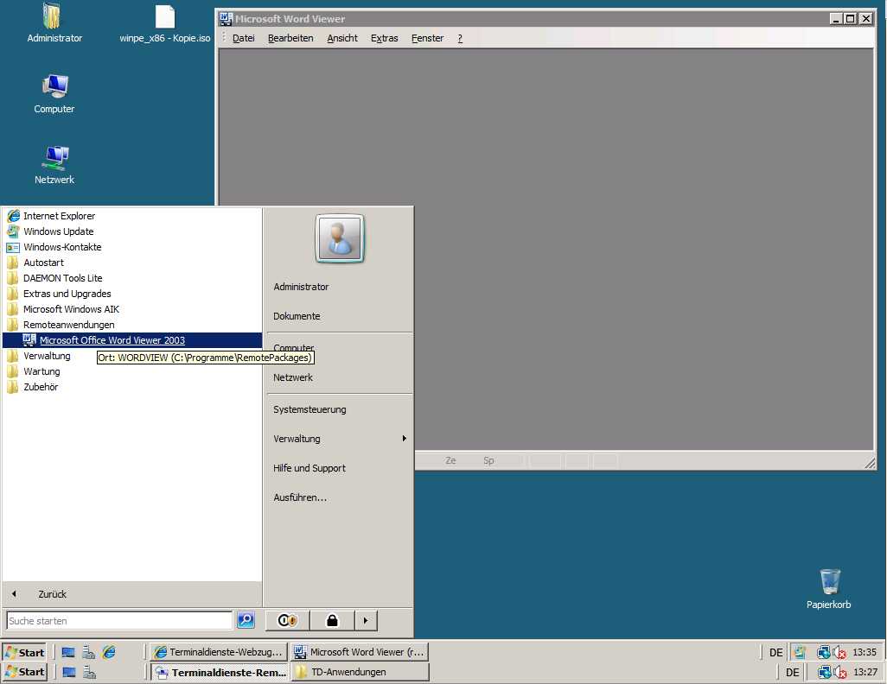Open the Datei menu in Word Viewer
The width and height of the screenshot is (887, 684).
pos(243,38)
